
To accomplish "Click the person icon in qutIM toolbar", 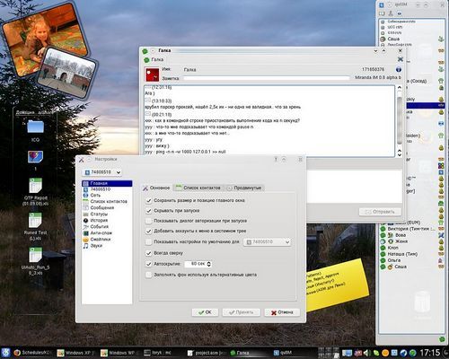I will tap(391, 13).
